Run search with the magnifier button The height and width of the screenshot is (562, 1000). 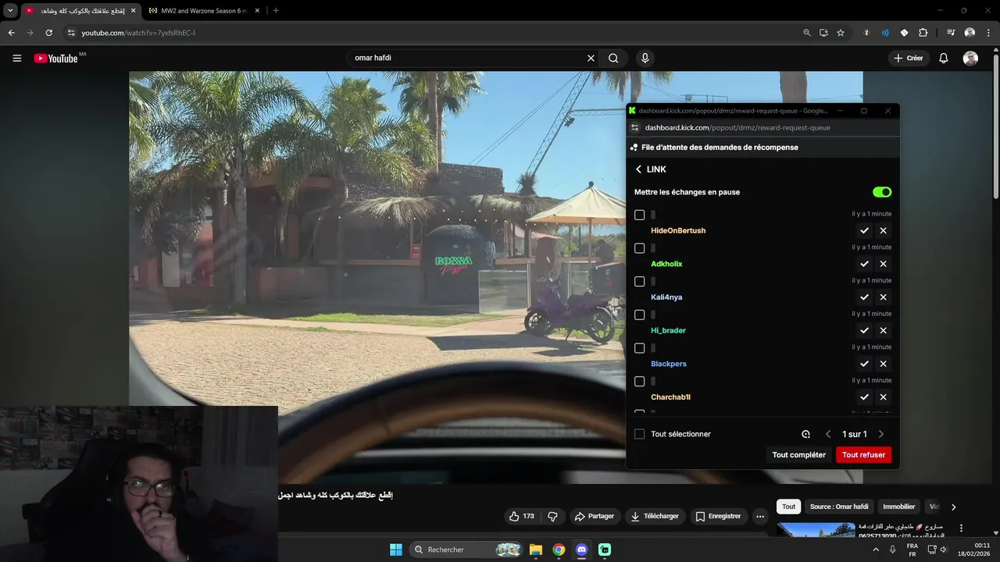coord(613,58)
